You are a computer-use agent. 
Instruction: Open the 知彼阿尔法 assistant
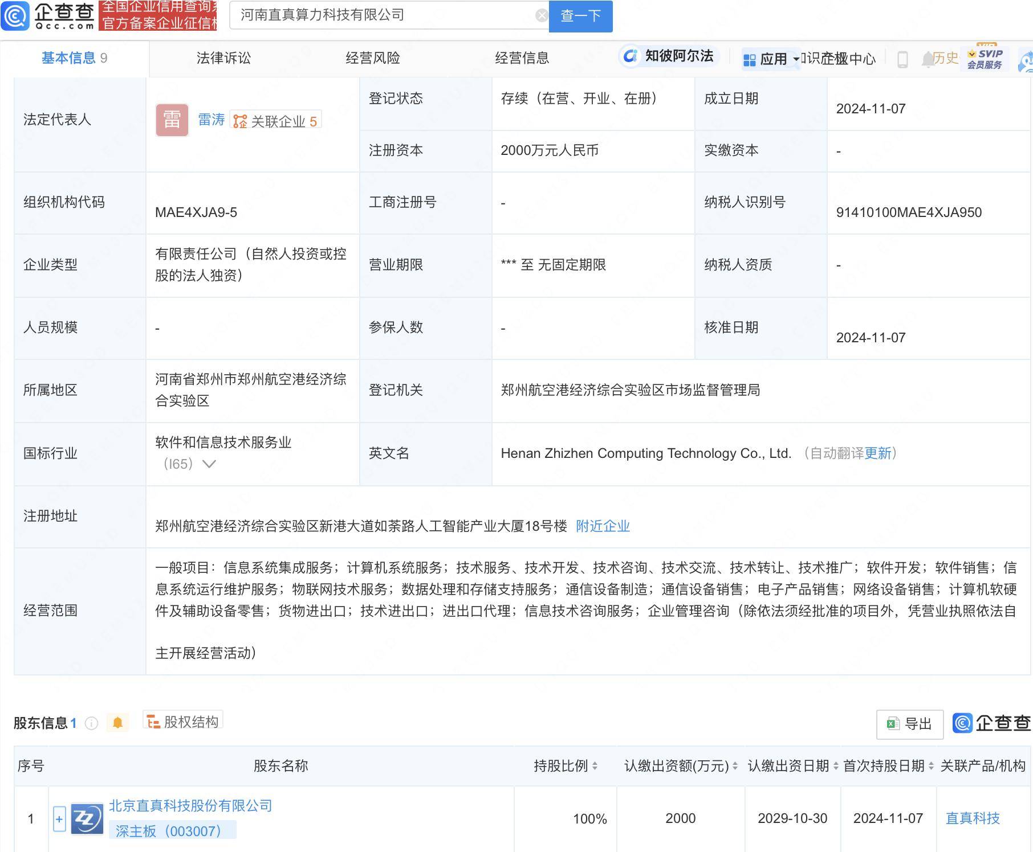669,57
